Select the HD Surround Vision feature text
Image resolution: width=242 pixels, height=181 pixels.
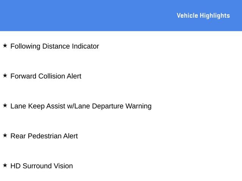pos(42,166)
